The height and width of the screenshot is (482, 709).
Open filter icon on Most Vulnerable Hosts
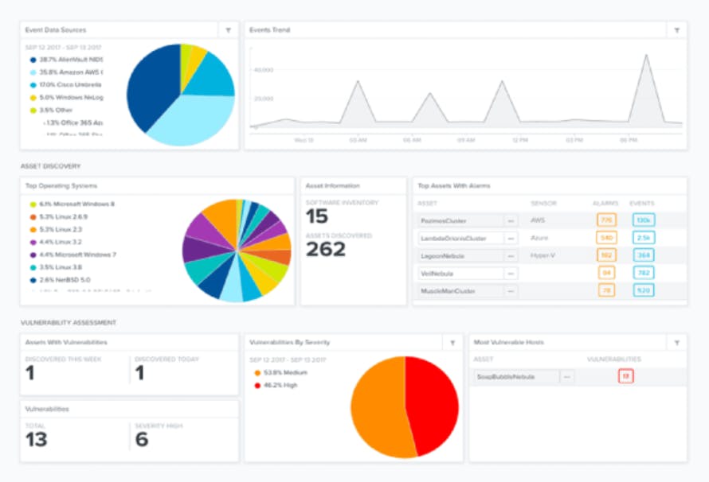tap(676, 343)
